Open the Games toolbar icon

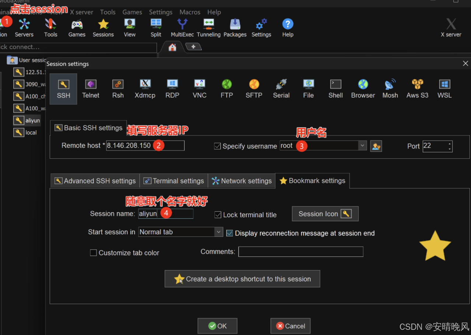pyautogui.click(x=77, y=28)
